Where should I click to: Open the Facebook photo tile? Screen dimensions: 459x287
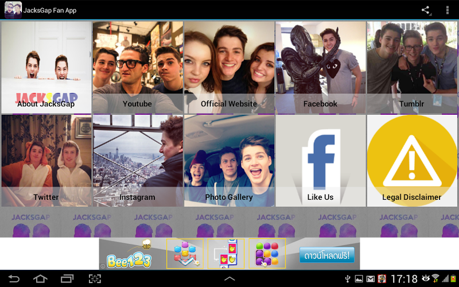click(321, 67)
